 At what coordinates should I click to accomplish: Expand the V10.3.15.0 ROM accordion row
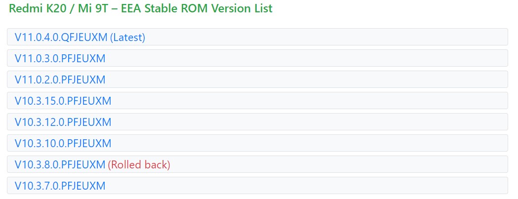point(257,101)
